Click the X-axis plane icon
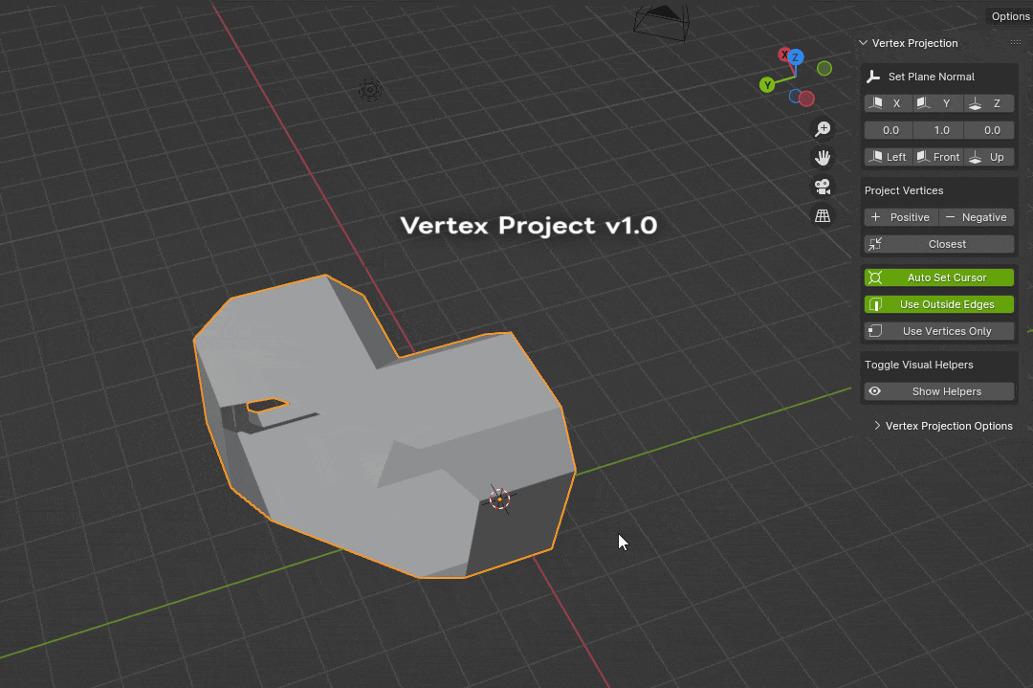The height and width of the screenshot is (688, 1033). coord(876,102)
